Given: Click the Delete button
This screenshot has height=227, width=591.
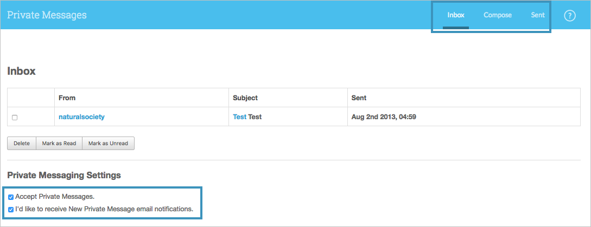Looking at the screenshot, I should 22,144.
